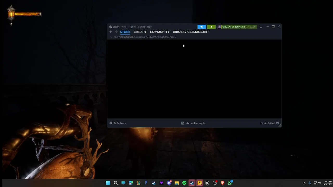Screen dimensions: 333x187
Task: Expand hidden system tray icons chevron
Action: pos(304,183)
